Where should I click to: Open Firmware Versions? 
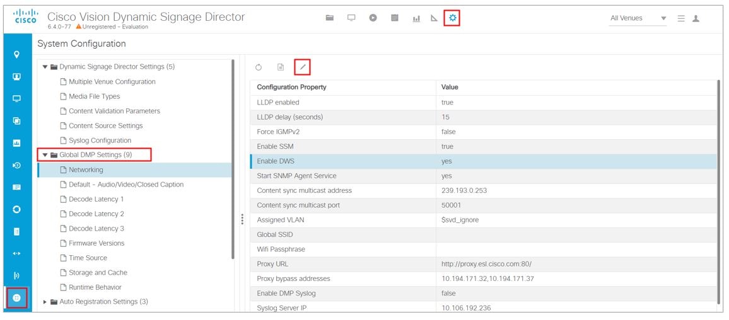[96, 243]
